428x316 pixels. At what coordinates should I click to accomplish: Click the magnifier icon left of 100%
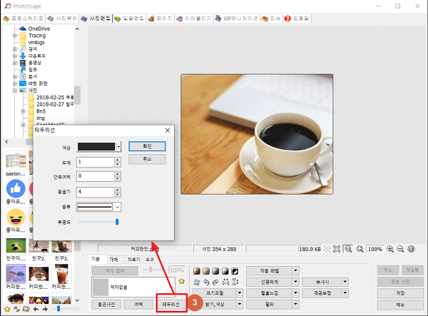coord(360,249)
